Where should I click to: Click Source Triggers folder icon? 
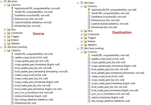point(8,36)
